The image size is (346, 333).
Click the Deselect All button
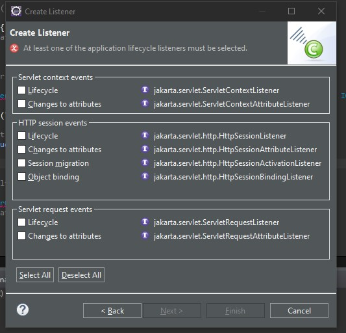coord(81,275)
